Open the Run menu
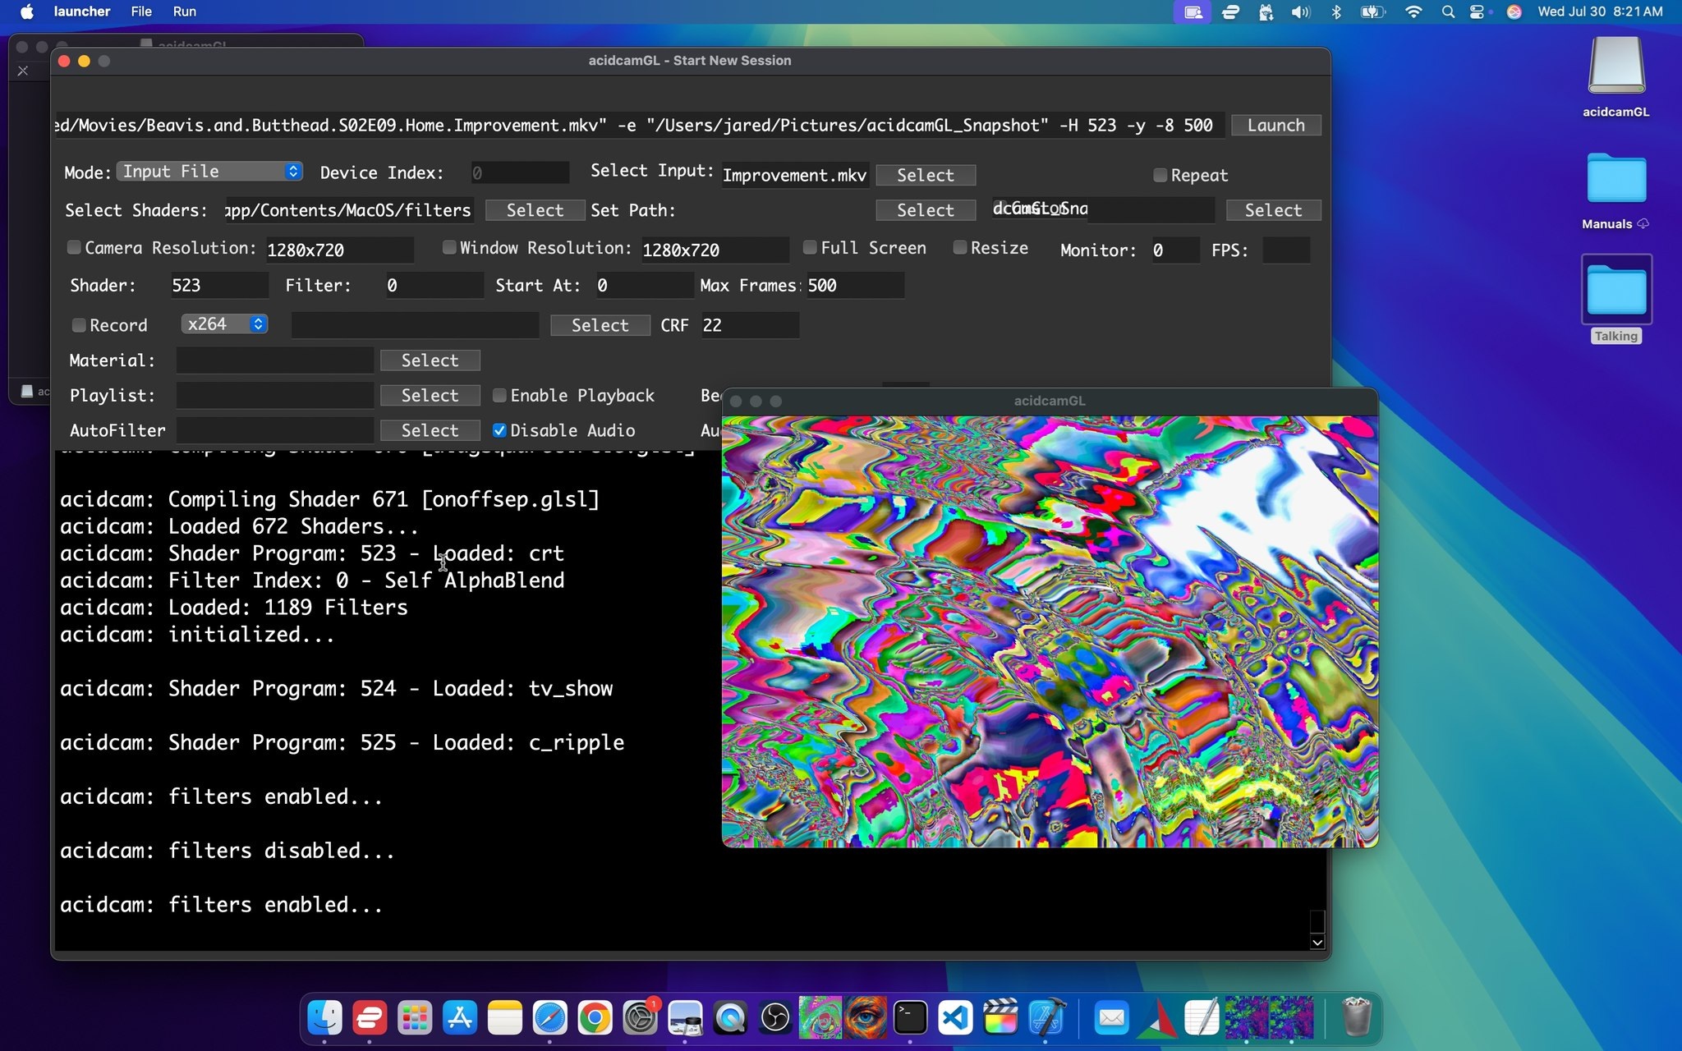 coord(185,11)
